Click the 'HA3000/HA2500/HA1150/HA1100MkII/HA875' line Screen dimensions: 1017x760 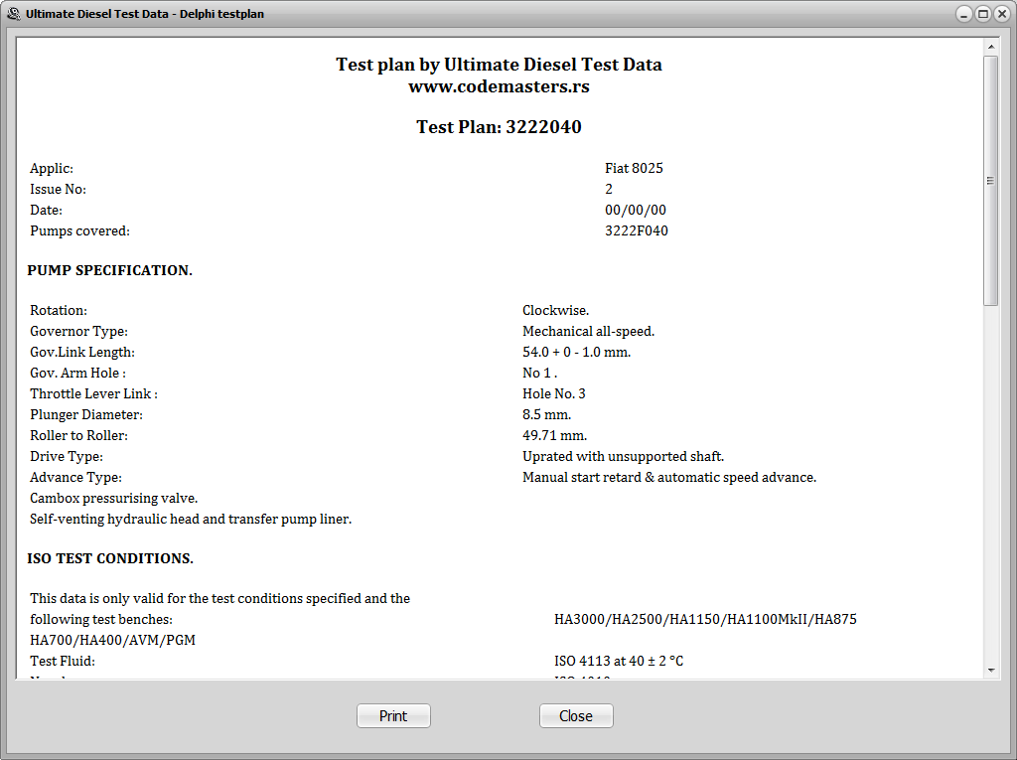point(705,619)
